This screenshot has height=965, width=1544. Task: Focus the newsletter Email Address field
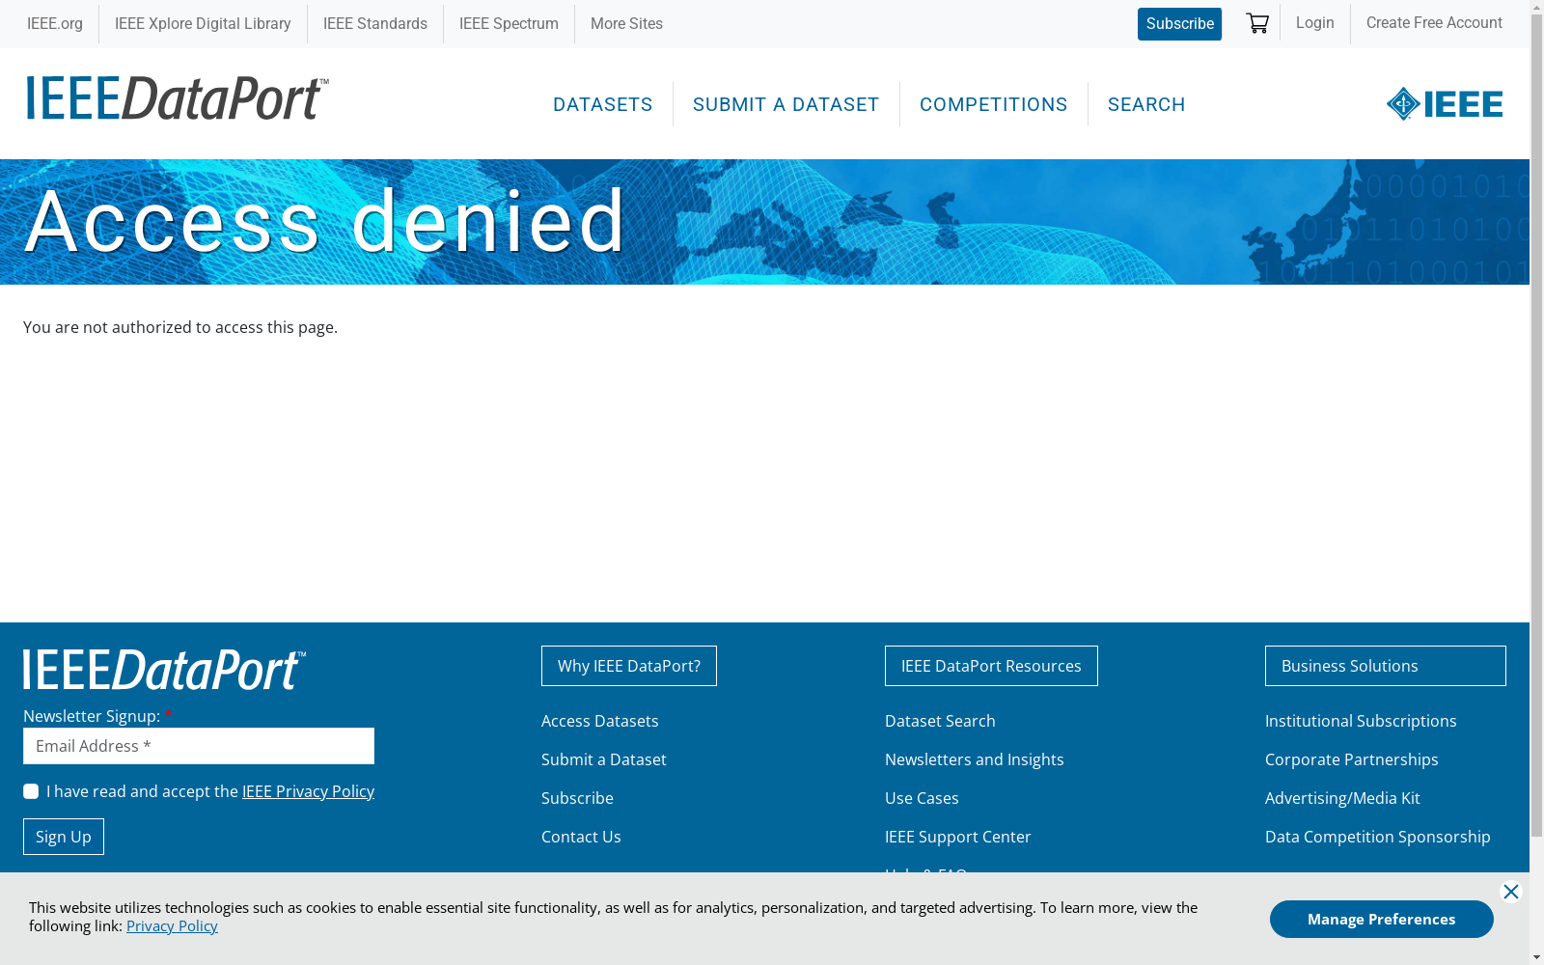pyautogui.click(x=199, y=746)
